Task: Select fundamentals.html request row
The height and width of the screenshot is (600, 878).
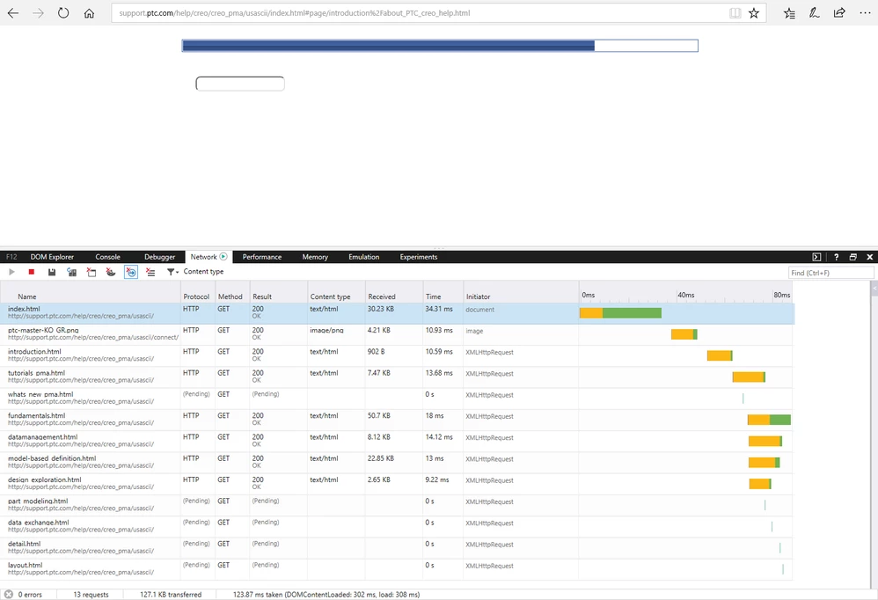Action: click(x=397, y=420)
